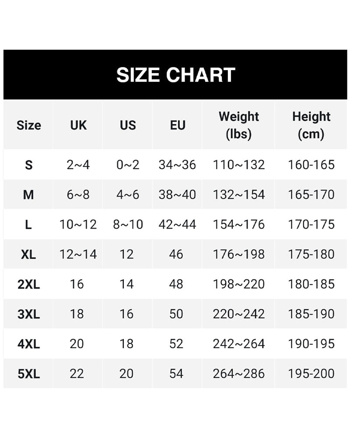Viewport: 350px width, 438px height.
Task: Click the 5XL size row label
Action: 28,374
